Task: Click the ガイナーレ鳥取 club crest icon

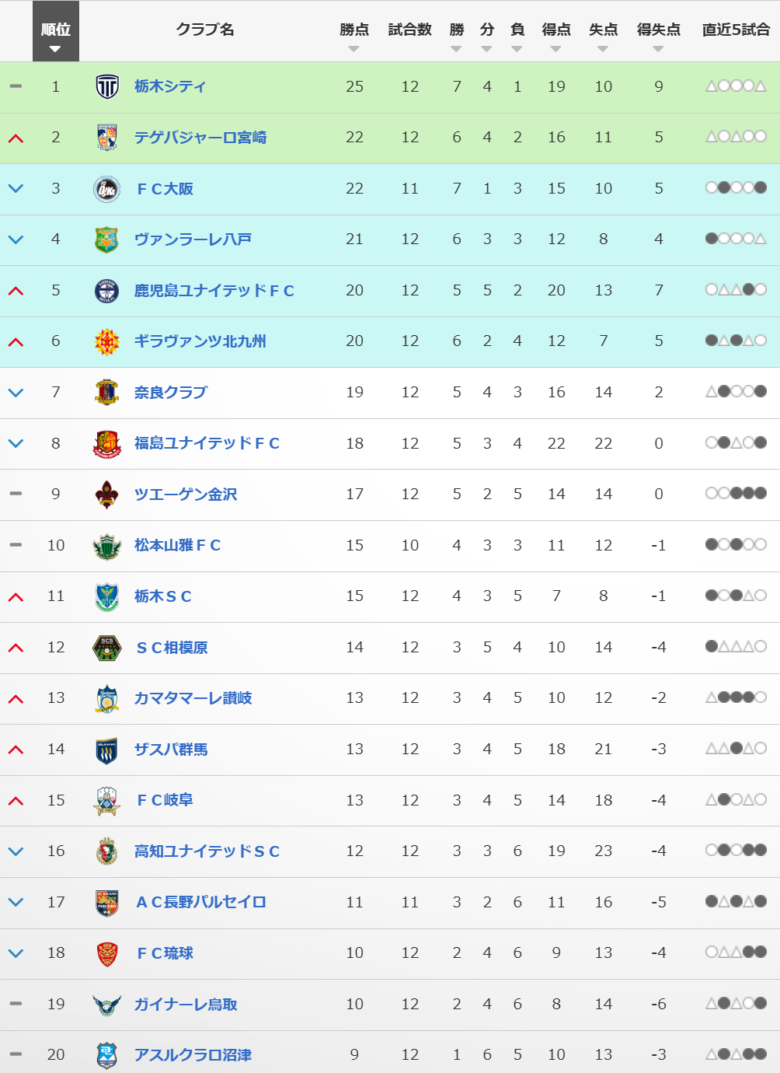Action: click(106, 1005)
